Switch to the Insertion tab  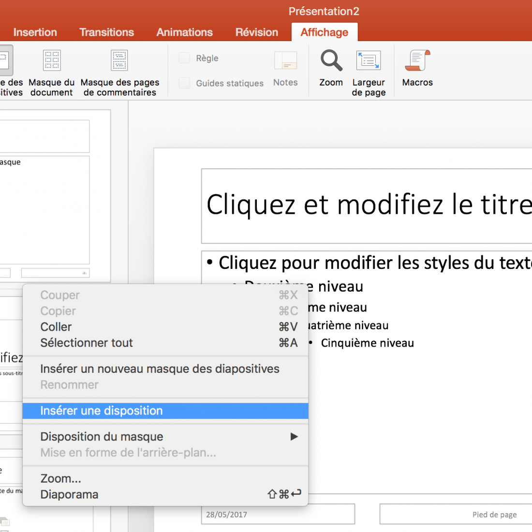[35, 32]
